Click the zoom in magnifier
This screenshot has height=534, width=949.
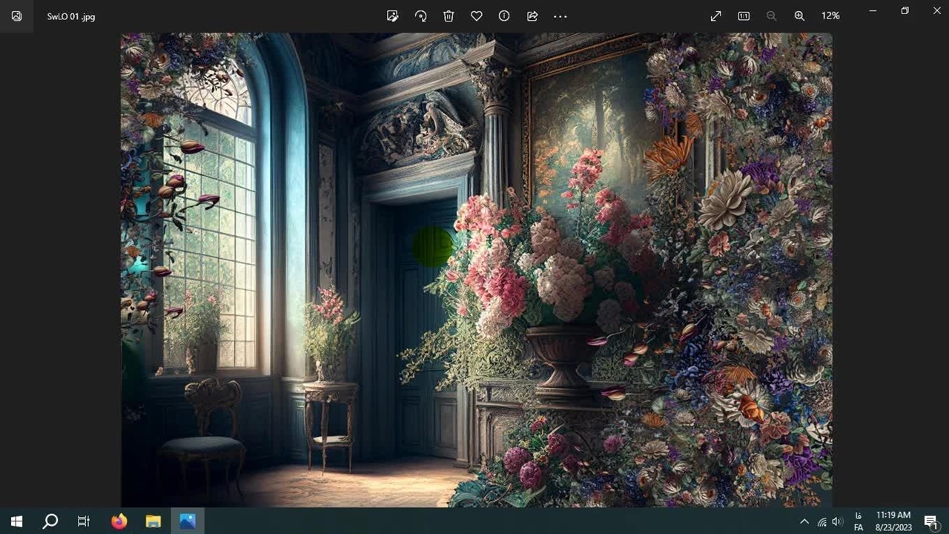point(799,16)
